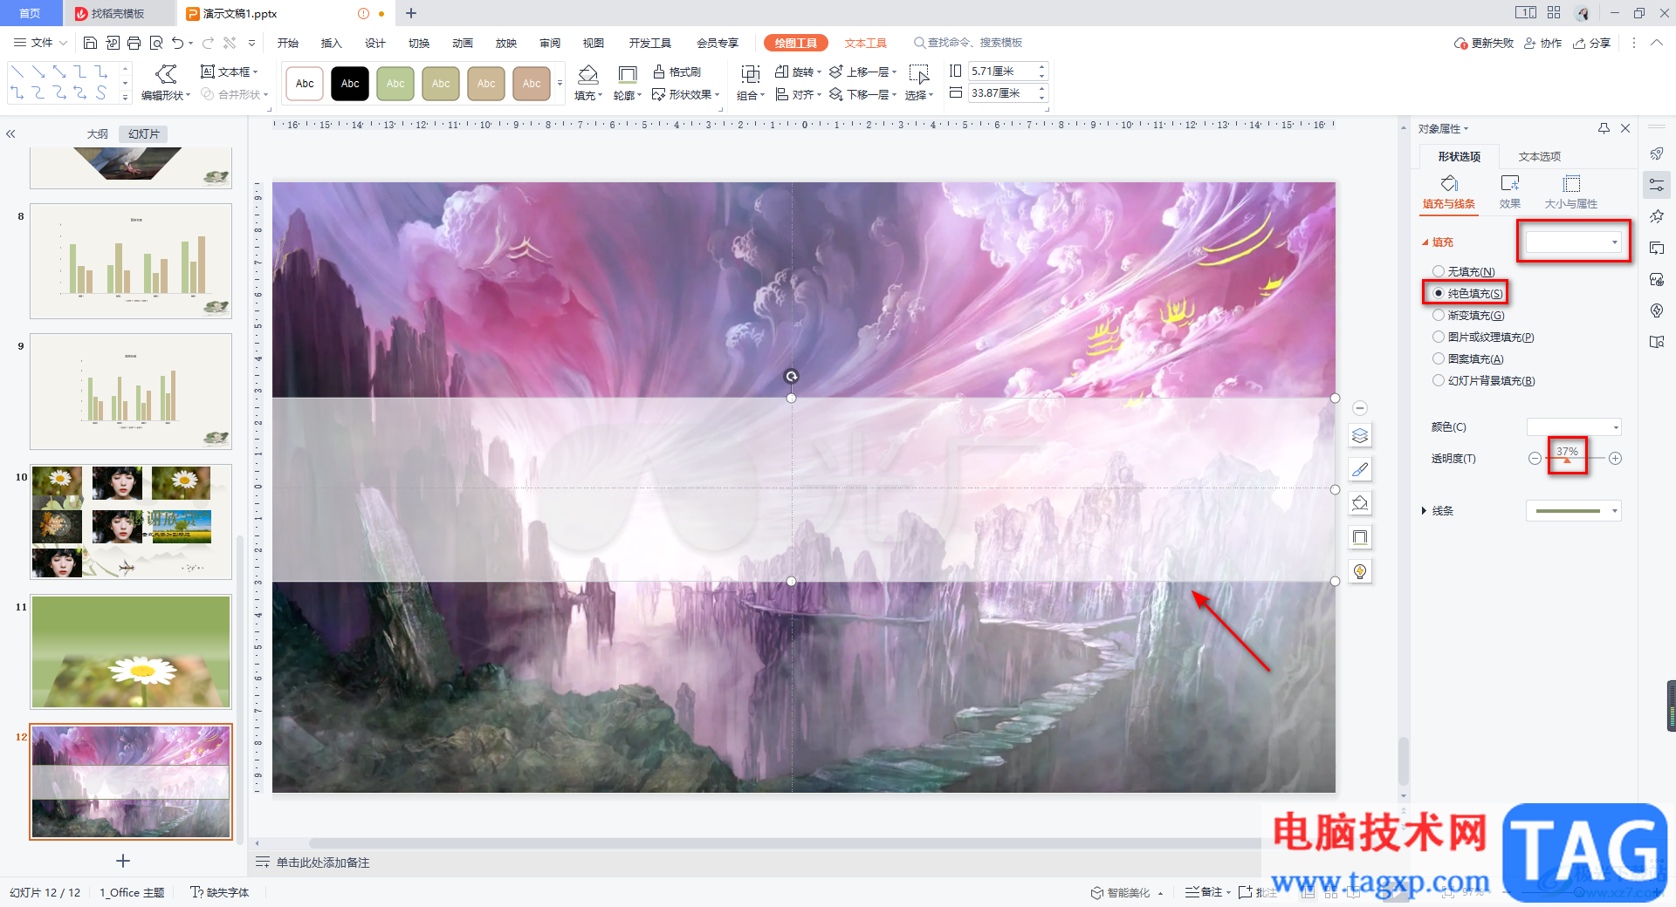Image resolution: width=1676 pixels, height=907 pixels.
Task: Open the fill preset dropdown next to 填充
Action: click(1574, 242)
